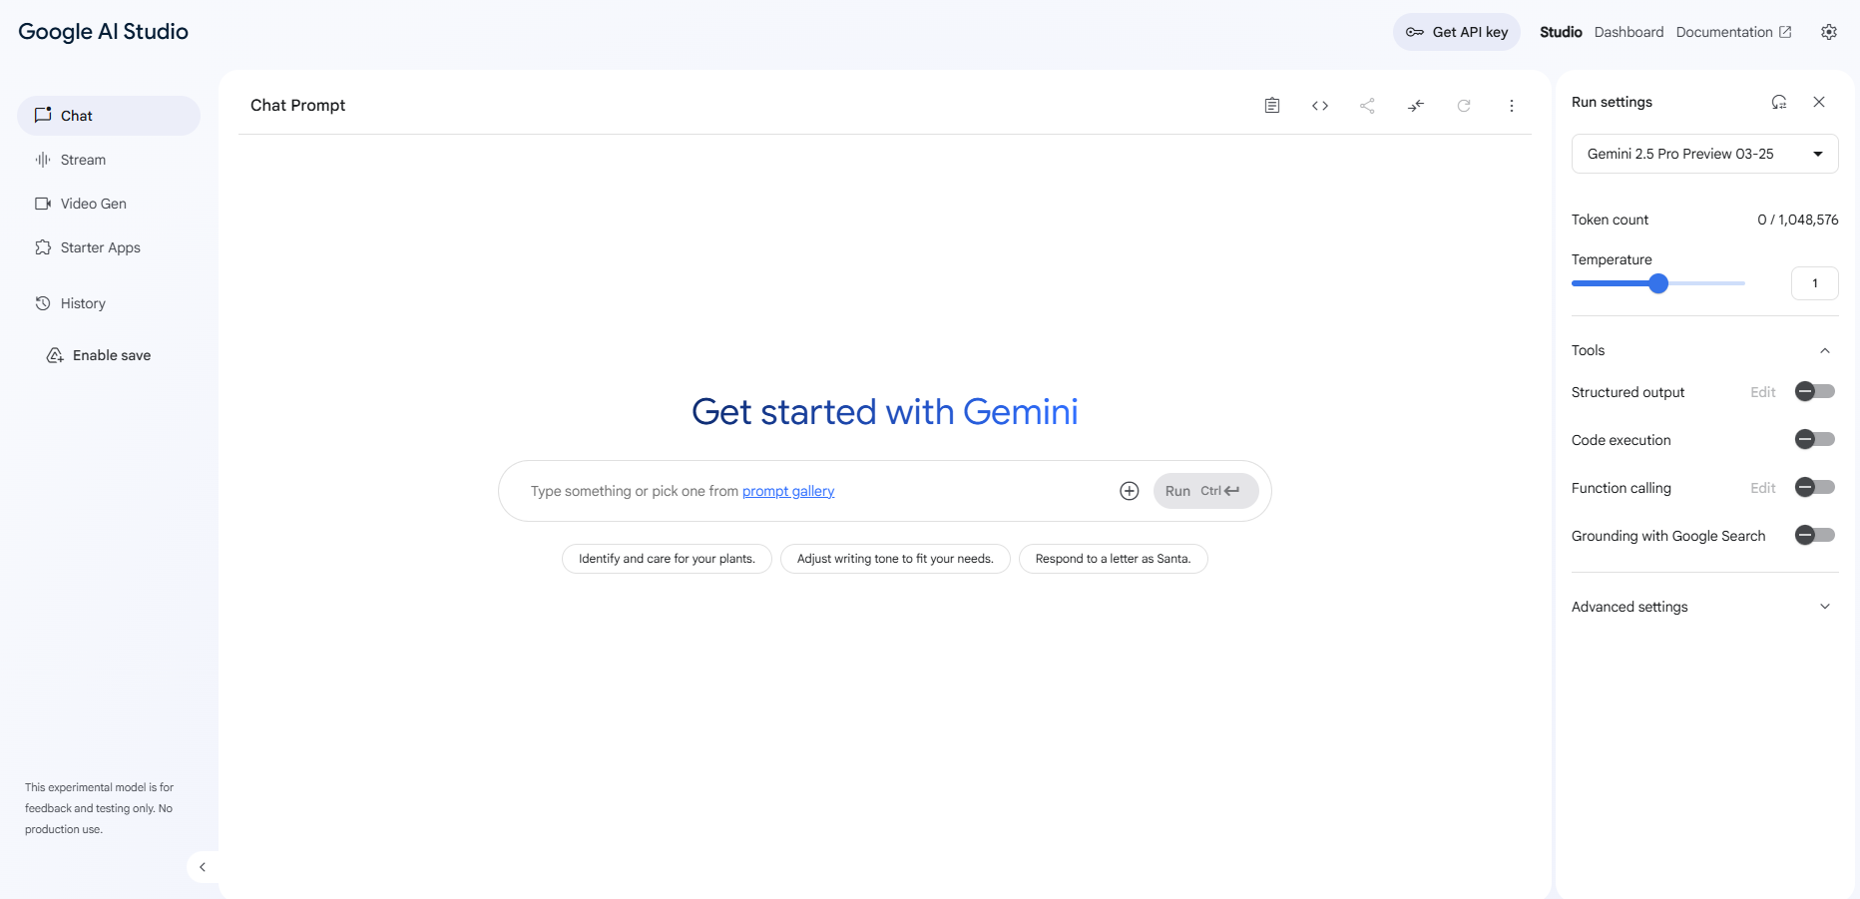Click the plus insert media icon

coord(1130,491)
